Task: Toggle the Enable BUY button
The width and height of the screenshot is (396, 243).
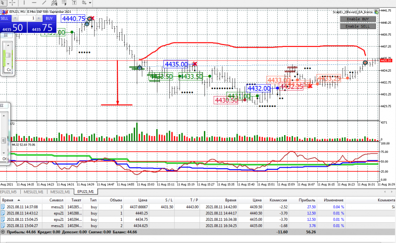Action: (x=358, y=19)
